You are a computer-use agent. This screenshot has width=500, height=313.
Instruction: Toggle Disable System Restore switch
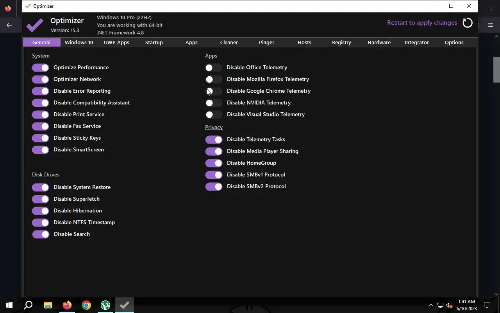[x=41, y=187]
